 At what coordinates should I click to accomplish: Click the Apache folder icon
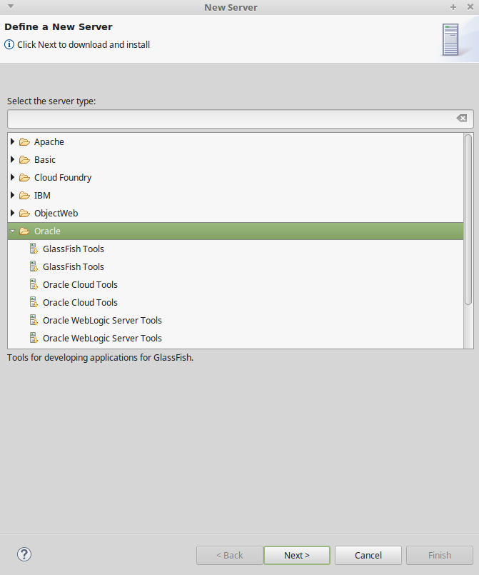point(24,142)
